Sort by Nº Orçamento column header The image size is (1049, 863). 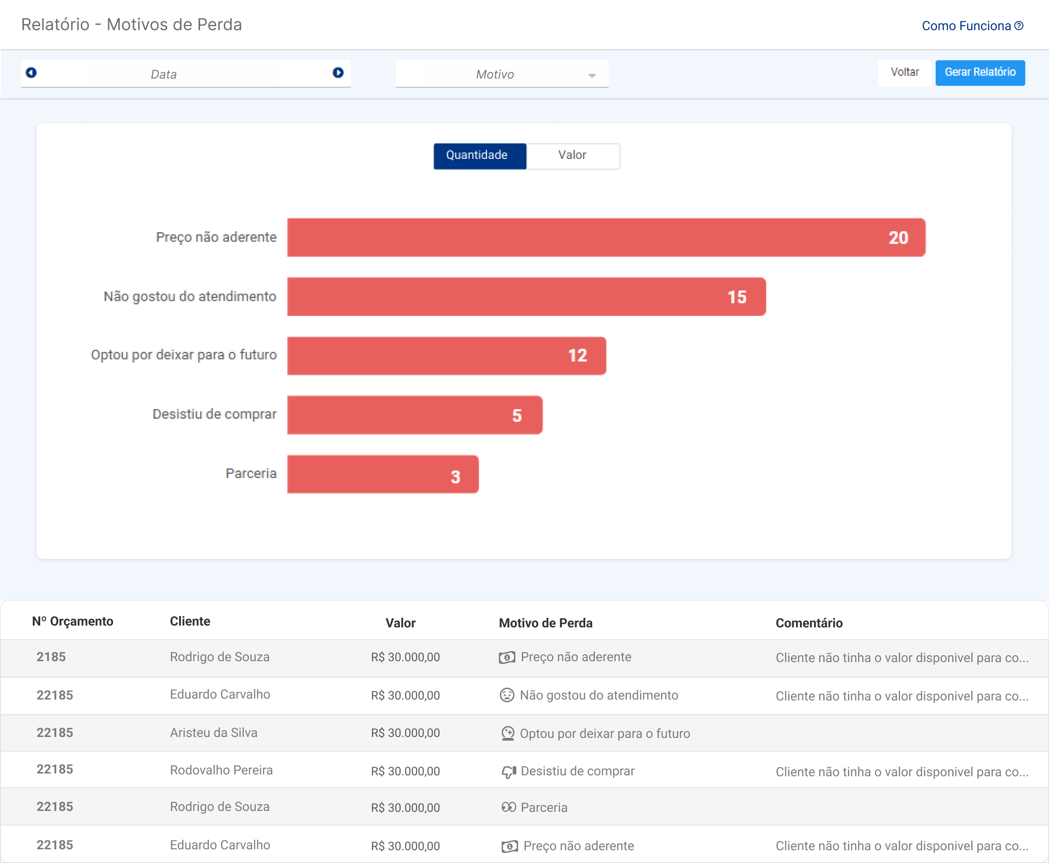73,621
